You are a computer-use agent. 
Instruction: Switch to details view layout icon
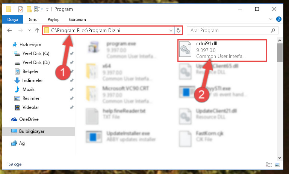click(269, 165)
